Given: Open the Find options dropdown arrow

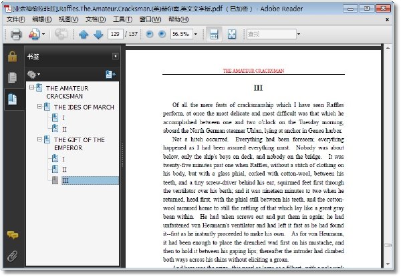Looking at the screenshot, I should [299, 34].
